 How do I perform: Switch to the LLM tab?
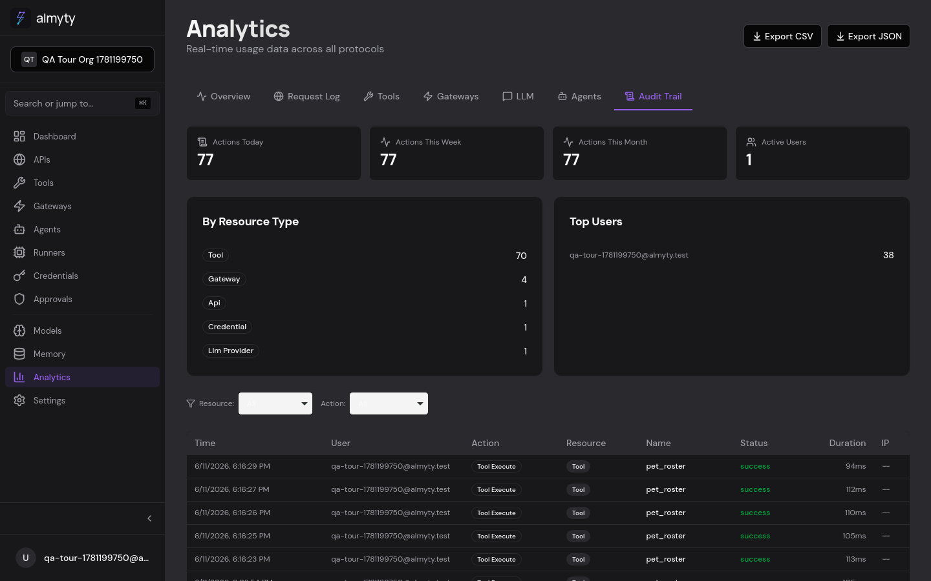[x=518, y=96]
